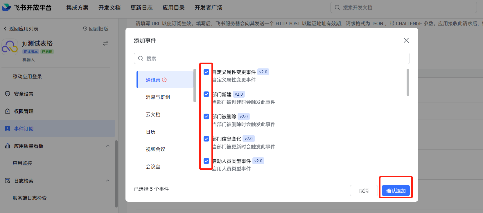This screenshot has width=483, height=213.
Task: Click the search magnifier icon in top bar
Action: [337, 8]
